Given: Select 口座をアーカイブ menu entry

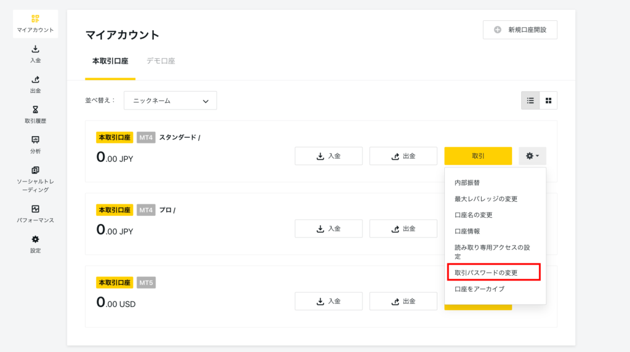Looking at the screenshot, I should 479,289.
